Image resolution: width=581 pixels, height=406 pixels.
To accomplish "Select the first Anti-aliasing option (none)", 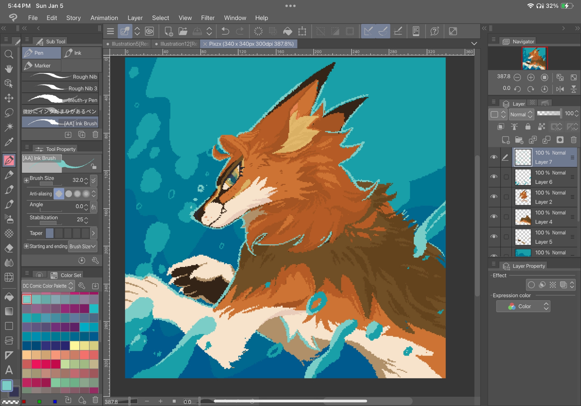I will (59, 194).
